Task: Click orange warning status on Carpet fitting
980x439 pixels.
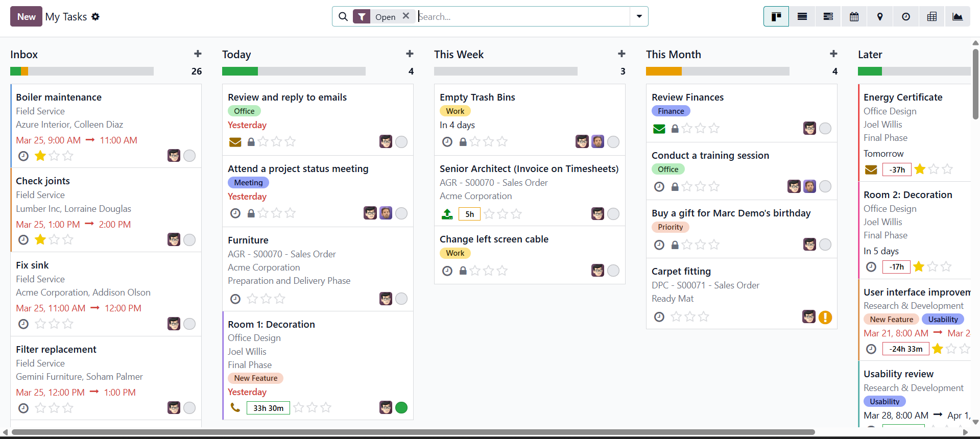Action: [825, 318]
